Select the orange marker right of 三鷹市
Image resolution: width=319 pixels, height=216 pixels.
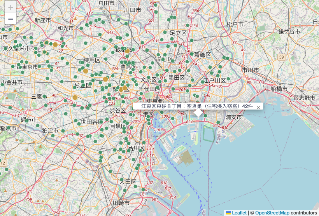pos(75,98)
